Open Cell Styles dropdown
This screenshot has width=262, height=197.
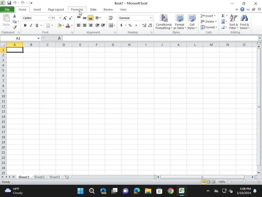pos(192,22)
